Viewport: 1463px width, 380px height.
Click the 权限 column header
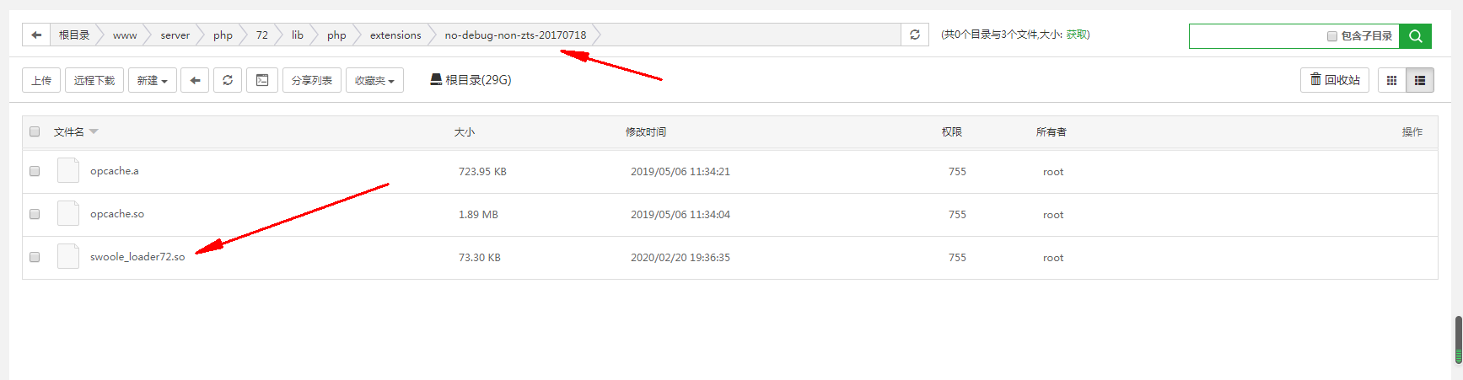pyautogui.click(x=952, y=131)
